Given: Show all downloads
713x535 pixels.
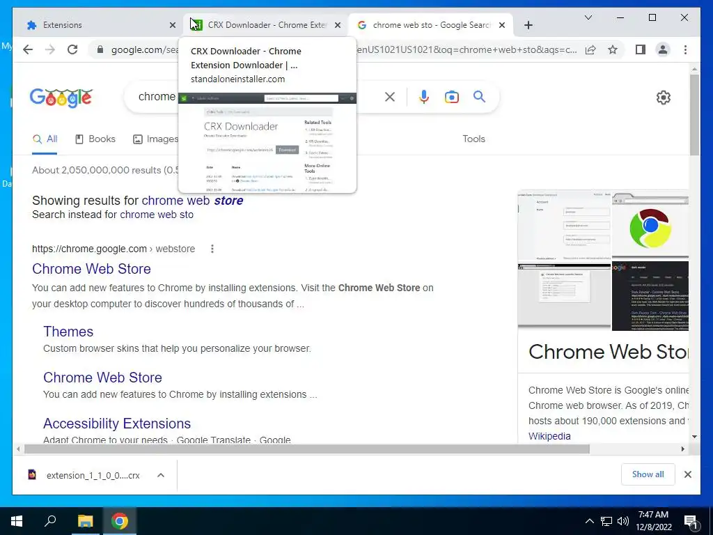Looking at the screenshot, I should 648,474.
